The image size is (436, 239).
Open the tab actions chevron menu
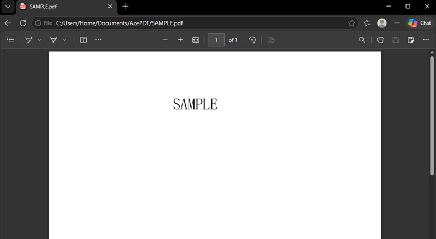tap(8, 7)
